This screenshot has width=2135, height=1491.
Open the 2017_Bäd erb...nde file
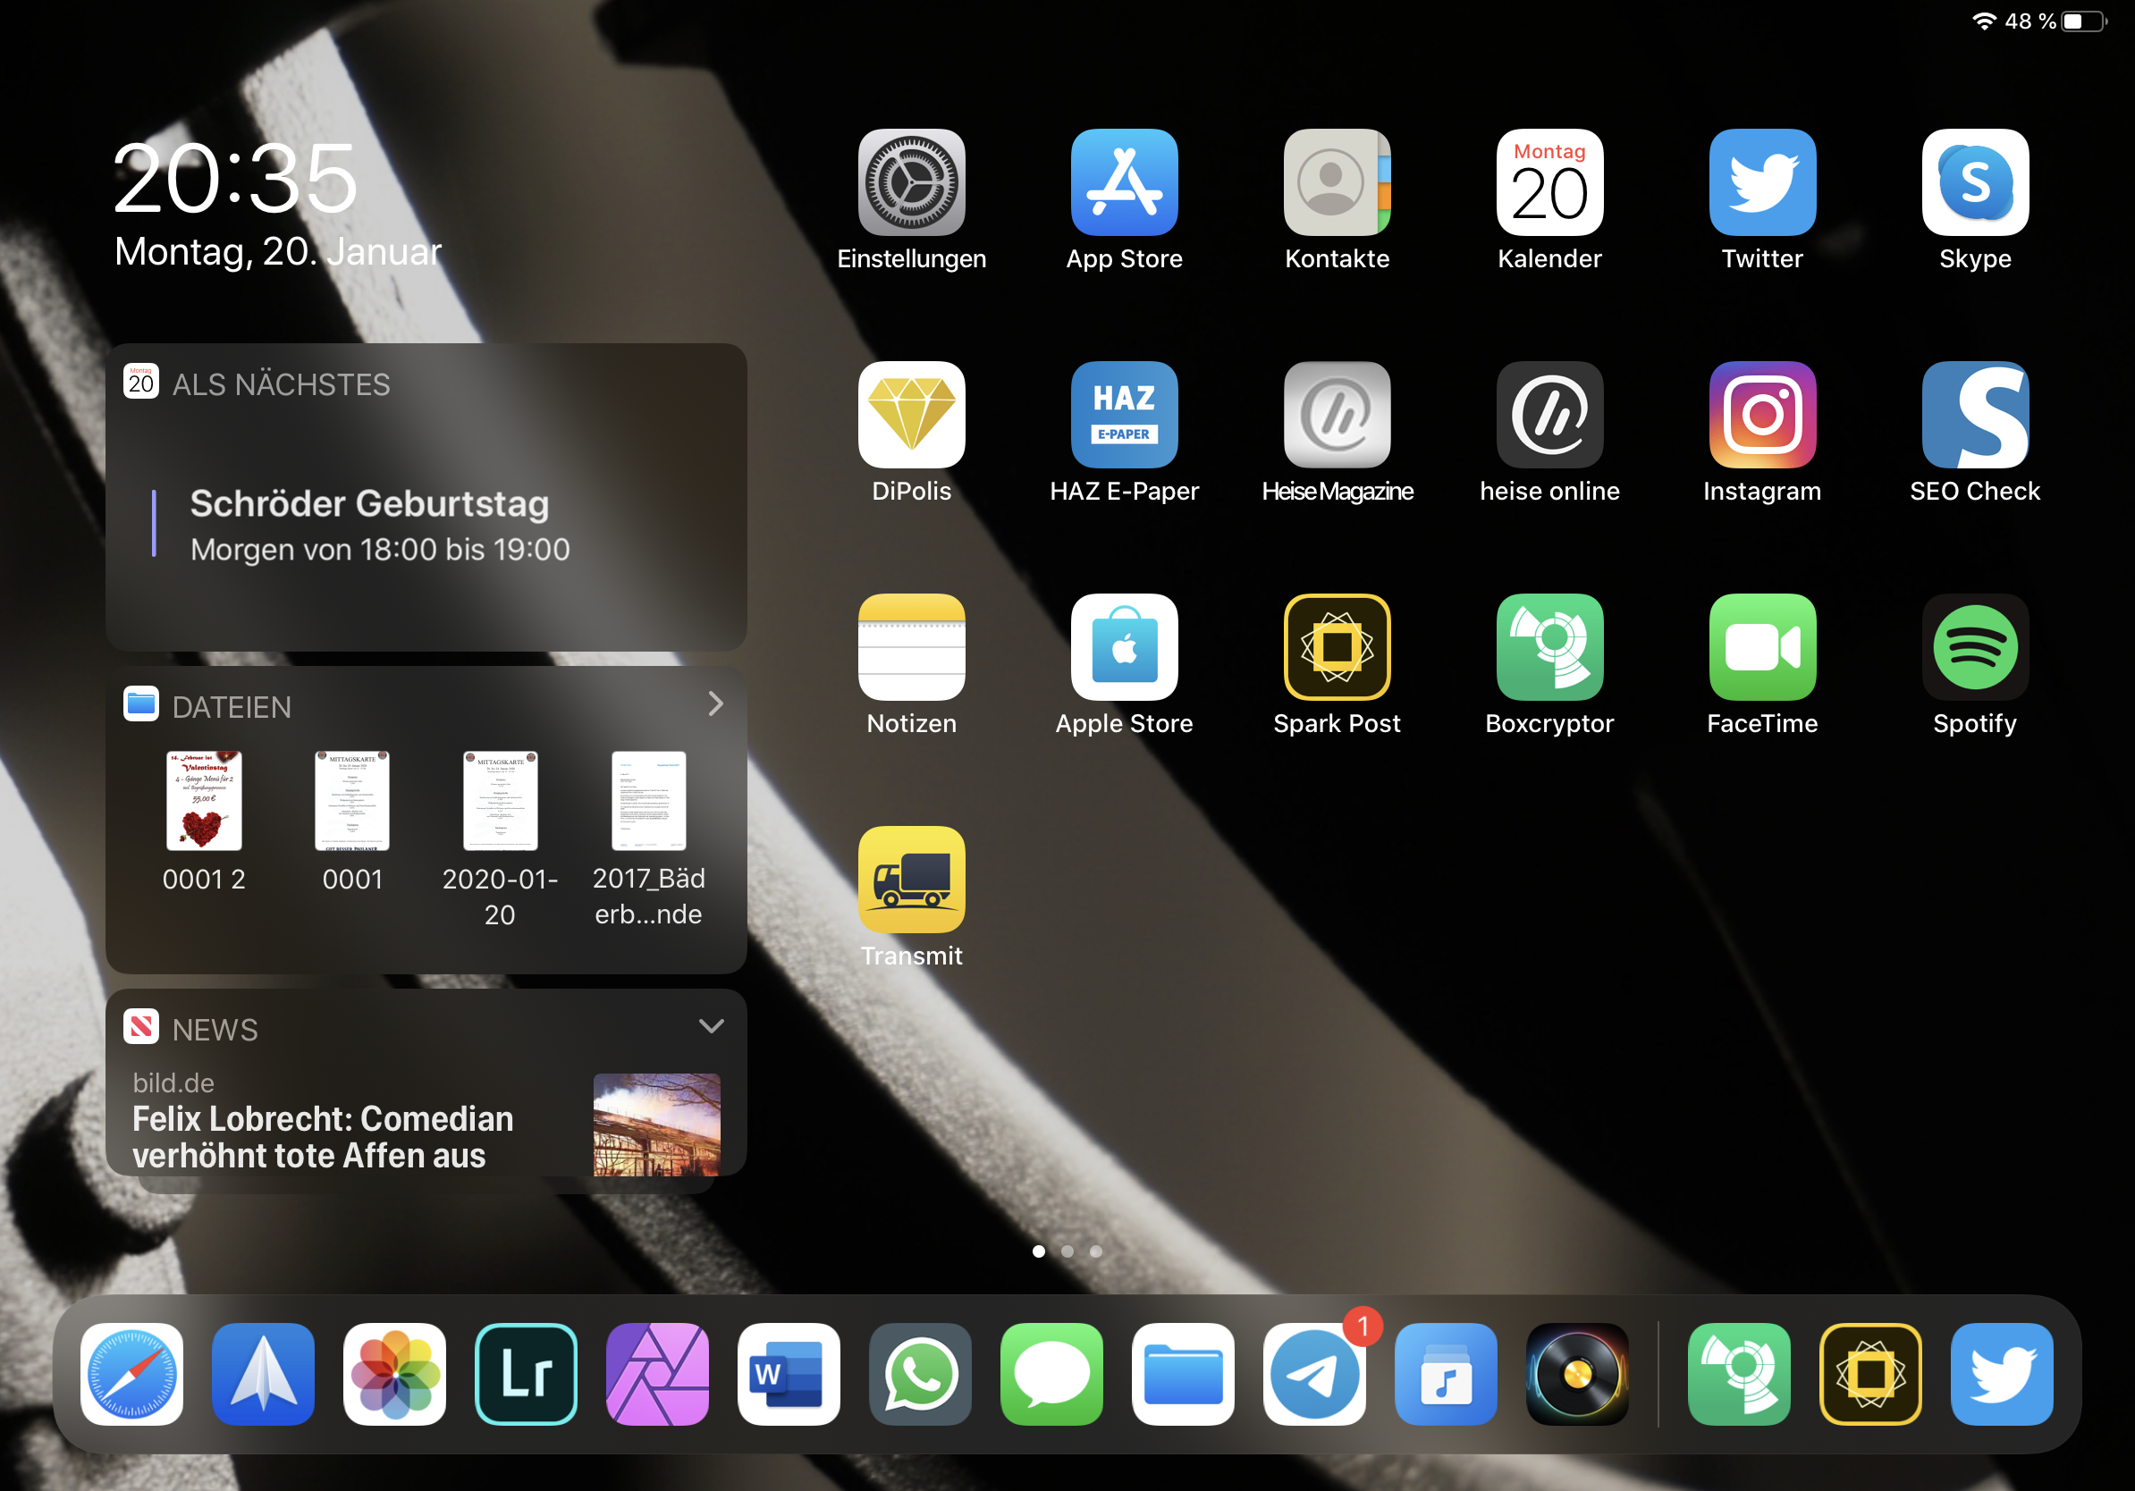pos(648,800)
